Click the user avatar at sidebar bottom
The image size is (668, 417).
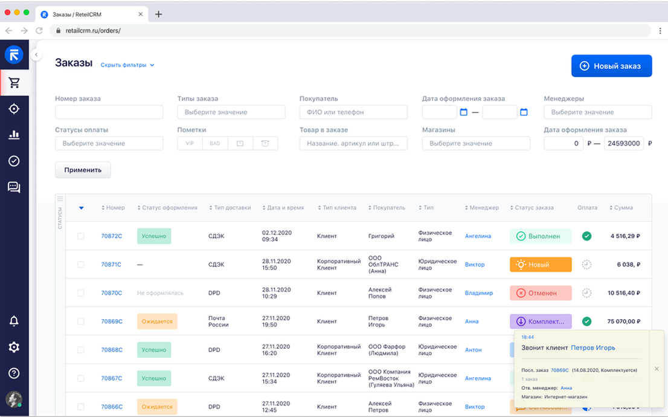point(14,399)
